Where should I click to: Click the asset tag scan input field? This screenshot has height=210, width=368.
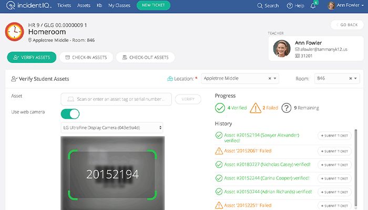(x=116, y=99)
